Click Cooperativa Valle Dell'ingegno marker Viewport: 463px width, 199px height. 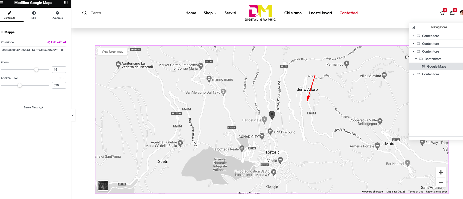(380, 121)
